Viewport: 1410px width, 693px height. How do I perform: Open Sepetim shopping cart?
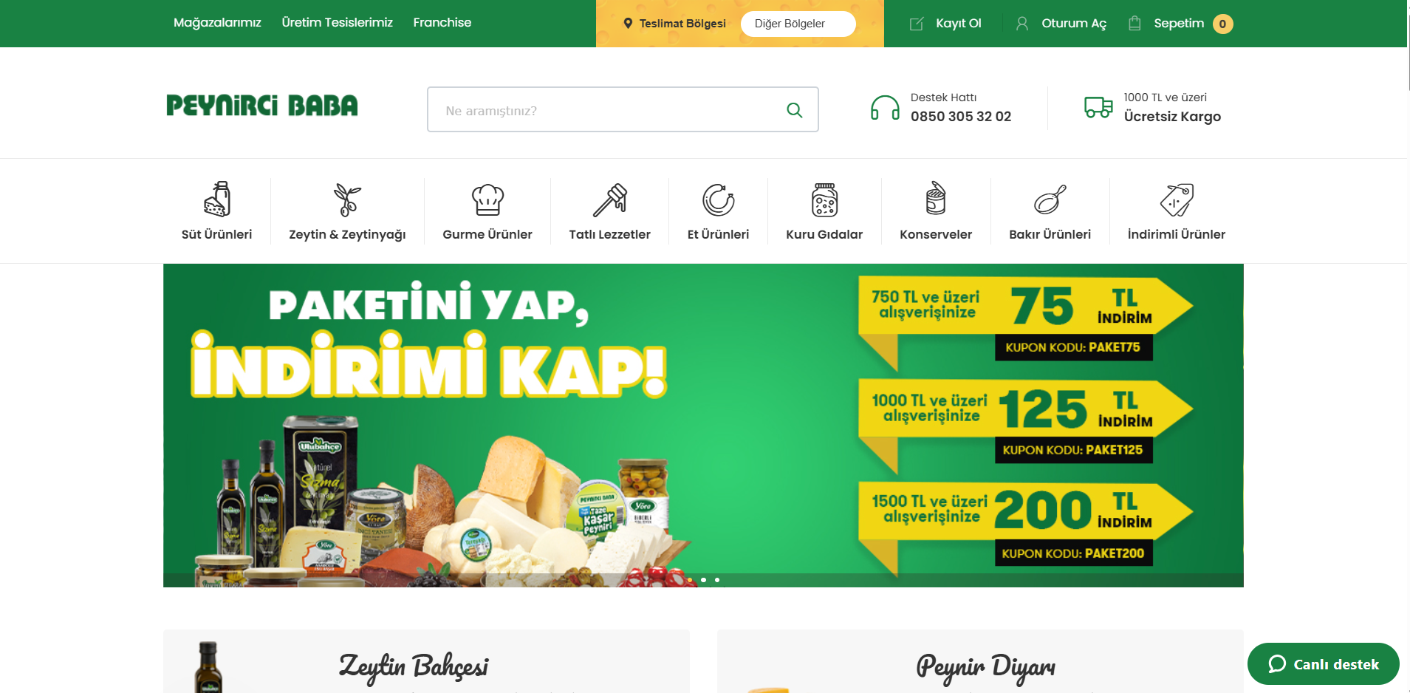(1180, 24)
